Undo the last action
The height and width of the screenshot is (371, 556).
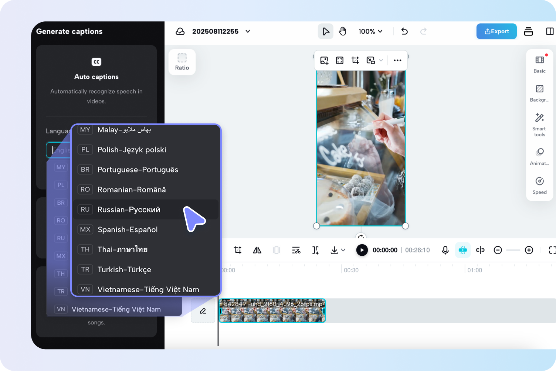(404, 31)
